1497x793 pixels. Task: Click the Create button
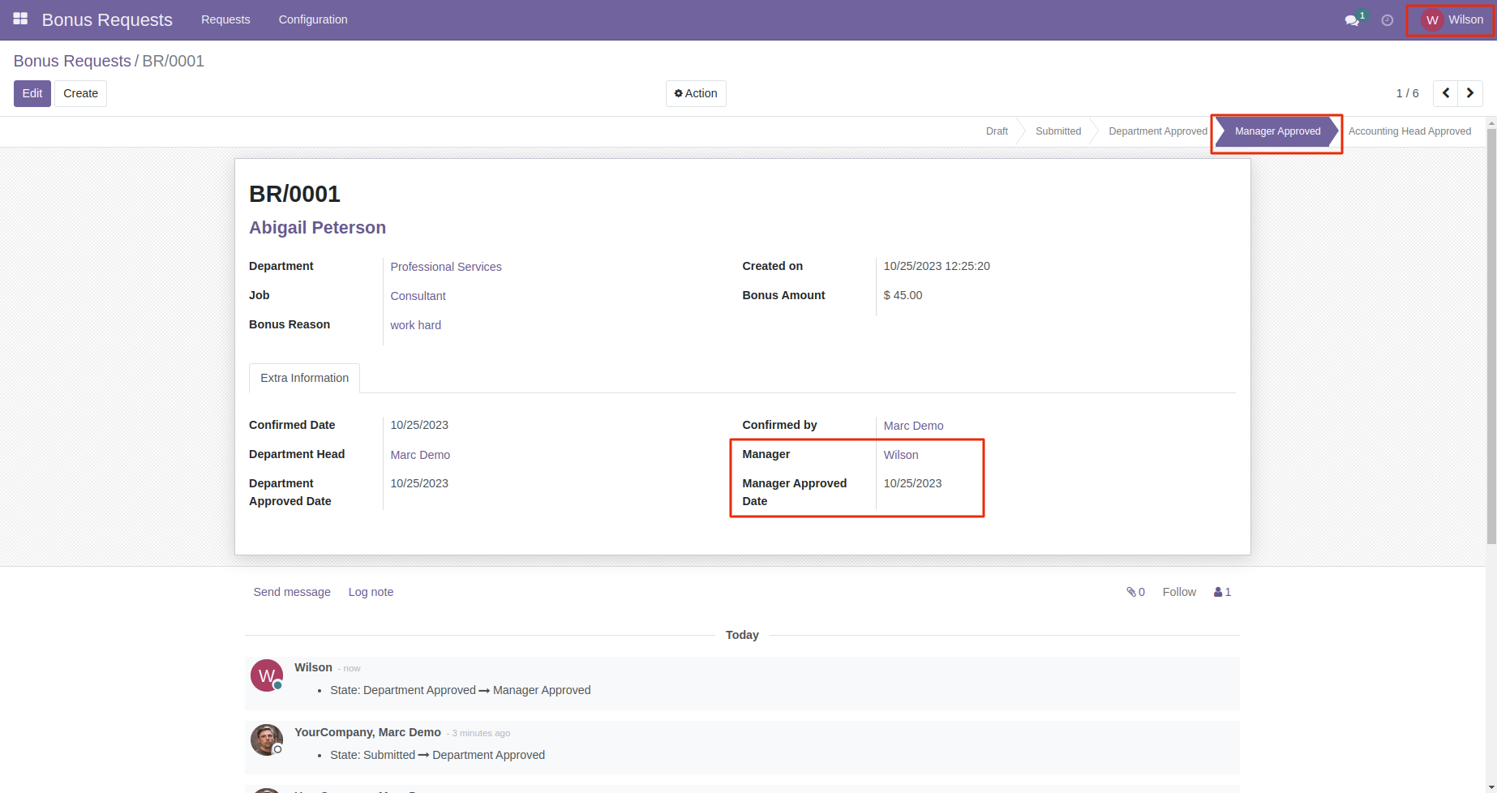[81, 93]
